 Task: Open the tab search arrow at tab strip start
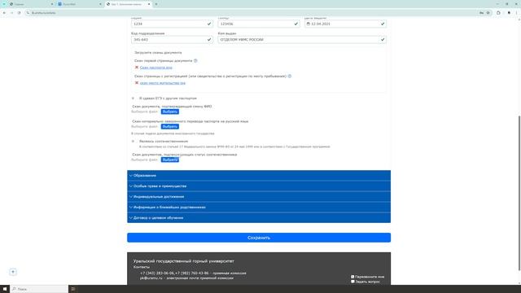click(x=4, y=4)
